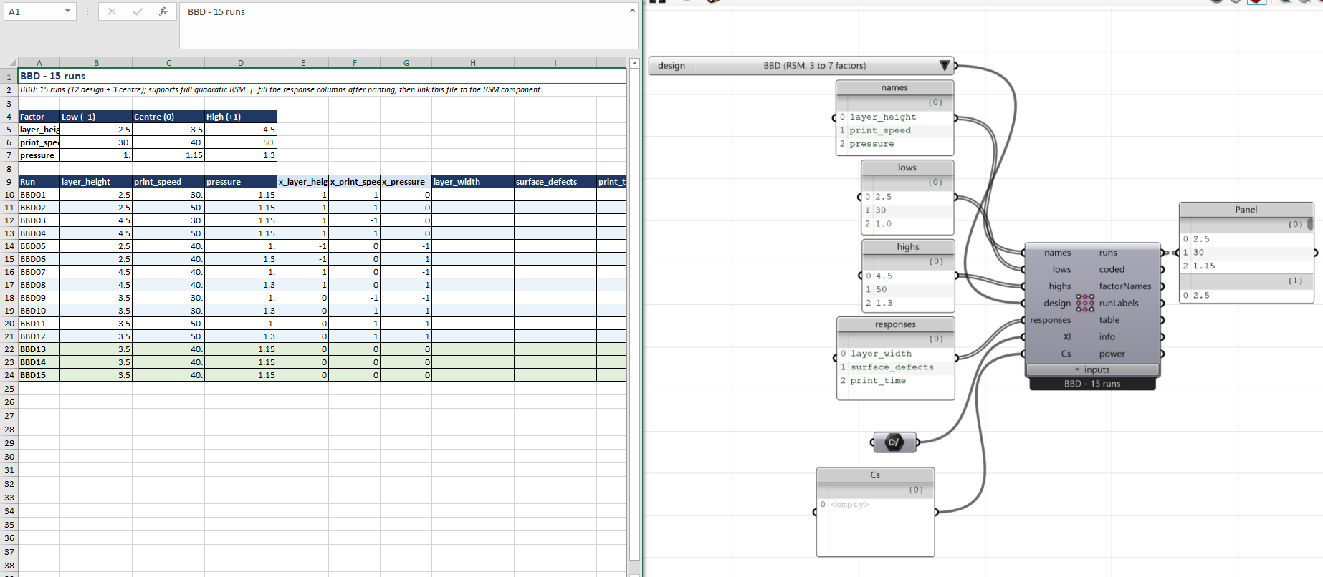Click the Cancel X icon in formula bar
Image resolution: width=1323 pixels, height=577 pixels.
click(x=112, y=11)
